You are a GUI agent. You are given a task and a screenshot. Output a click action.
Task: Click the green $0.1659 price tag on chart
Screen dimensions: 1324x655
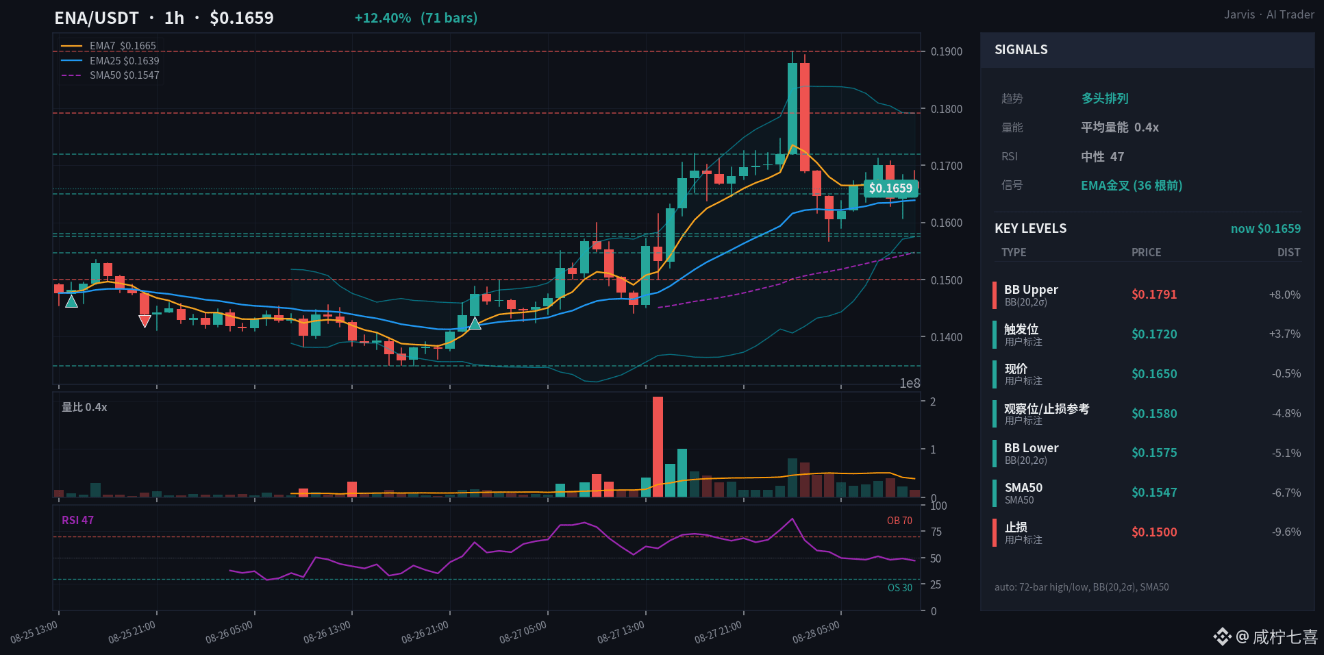(x=890, y=188)
